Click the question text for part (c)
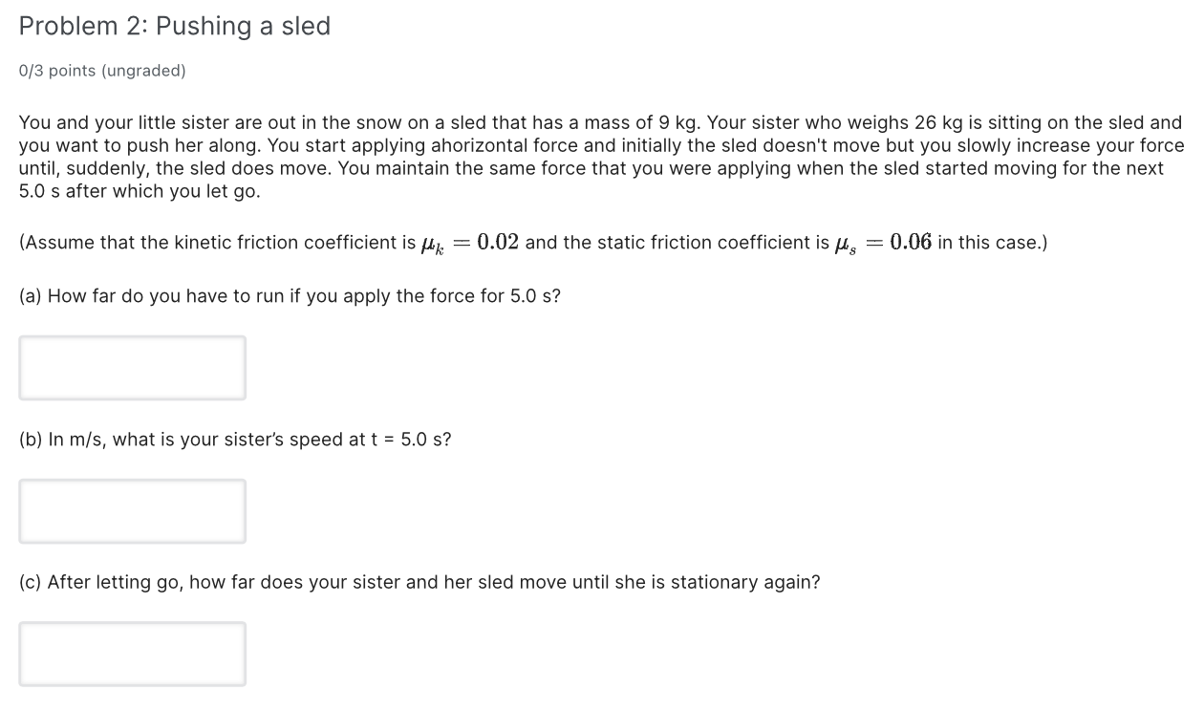 click(x=419, y=581)
